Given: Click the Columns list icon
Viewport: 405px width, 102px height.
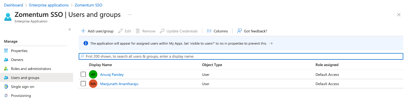Looking at the screenshot, I should [209, 31].
